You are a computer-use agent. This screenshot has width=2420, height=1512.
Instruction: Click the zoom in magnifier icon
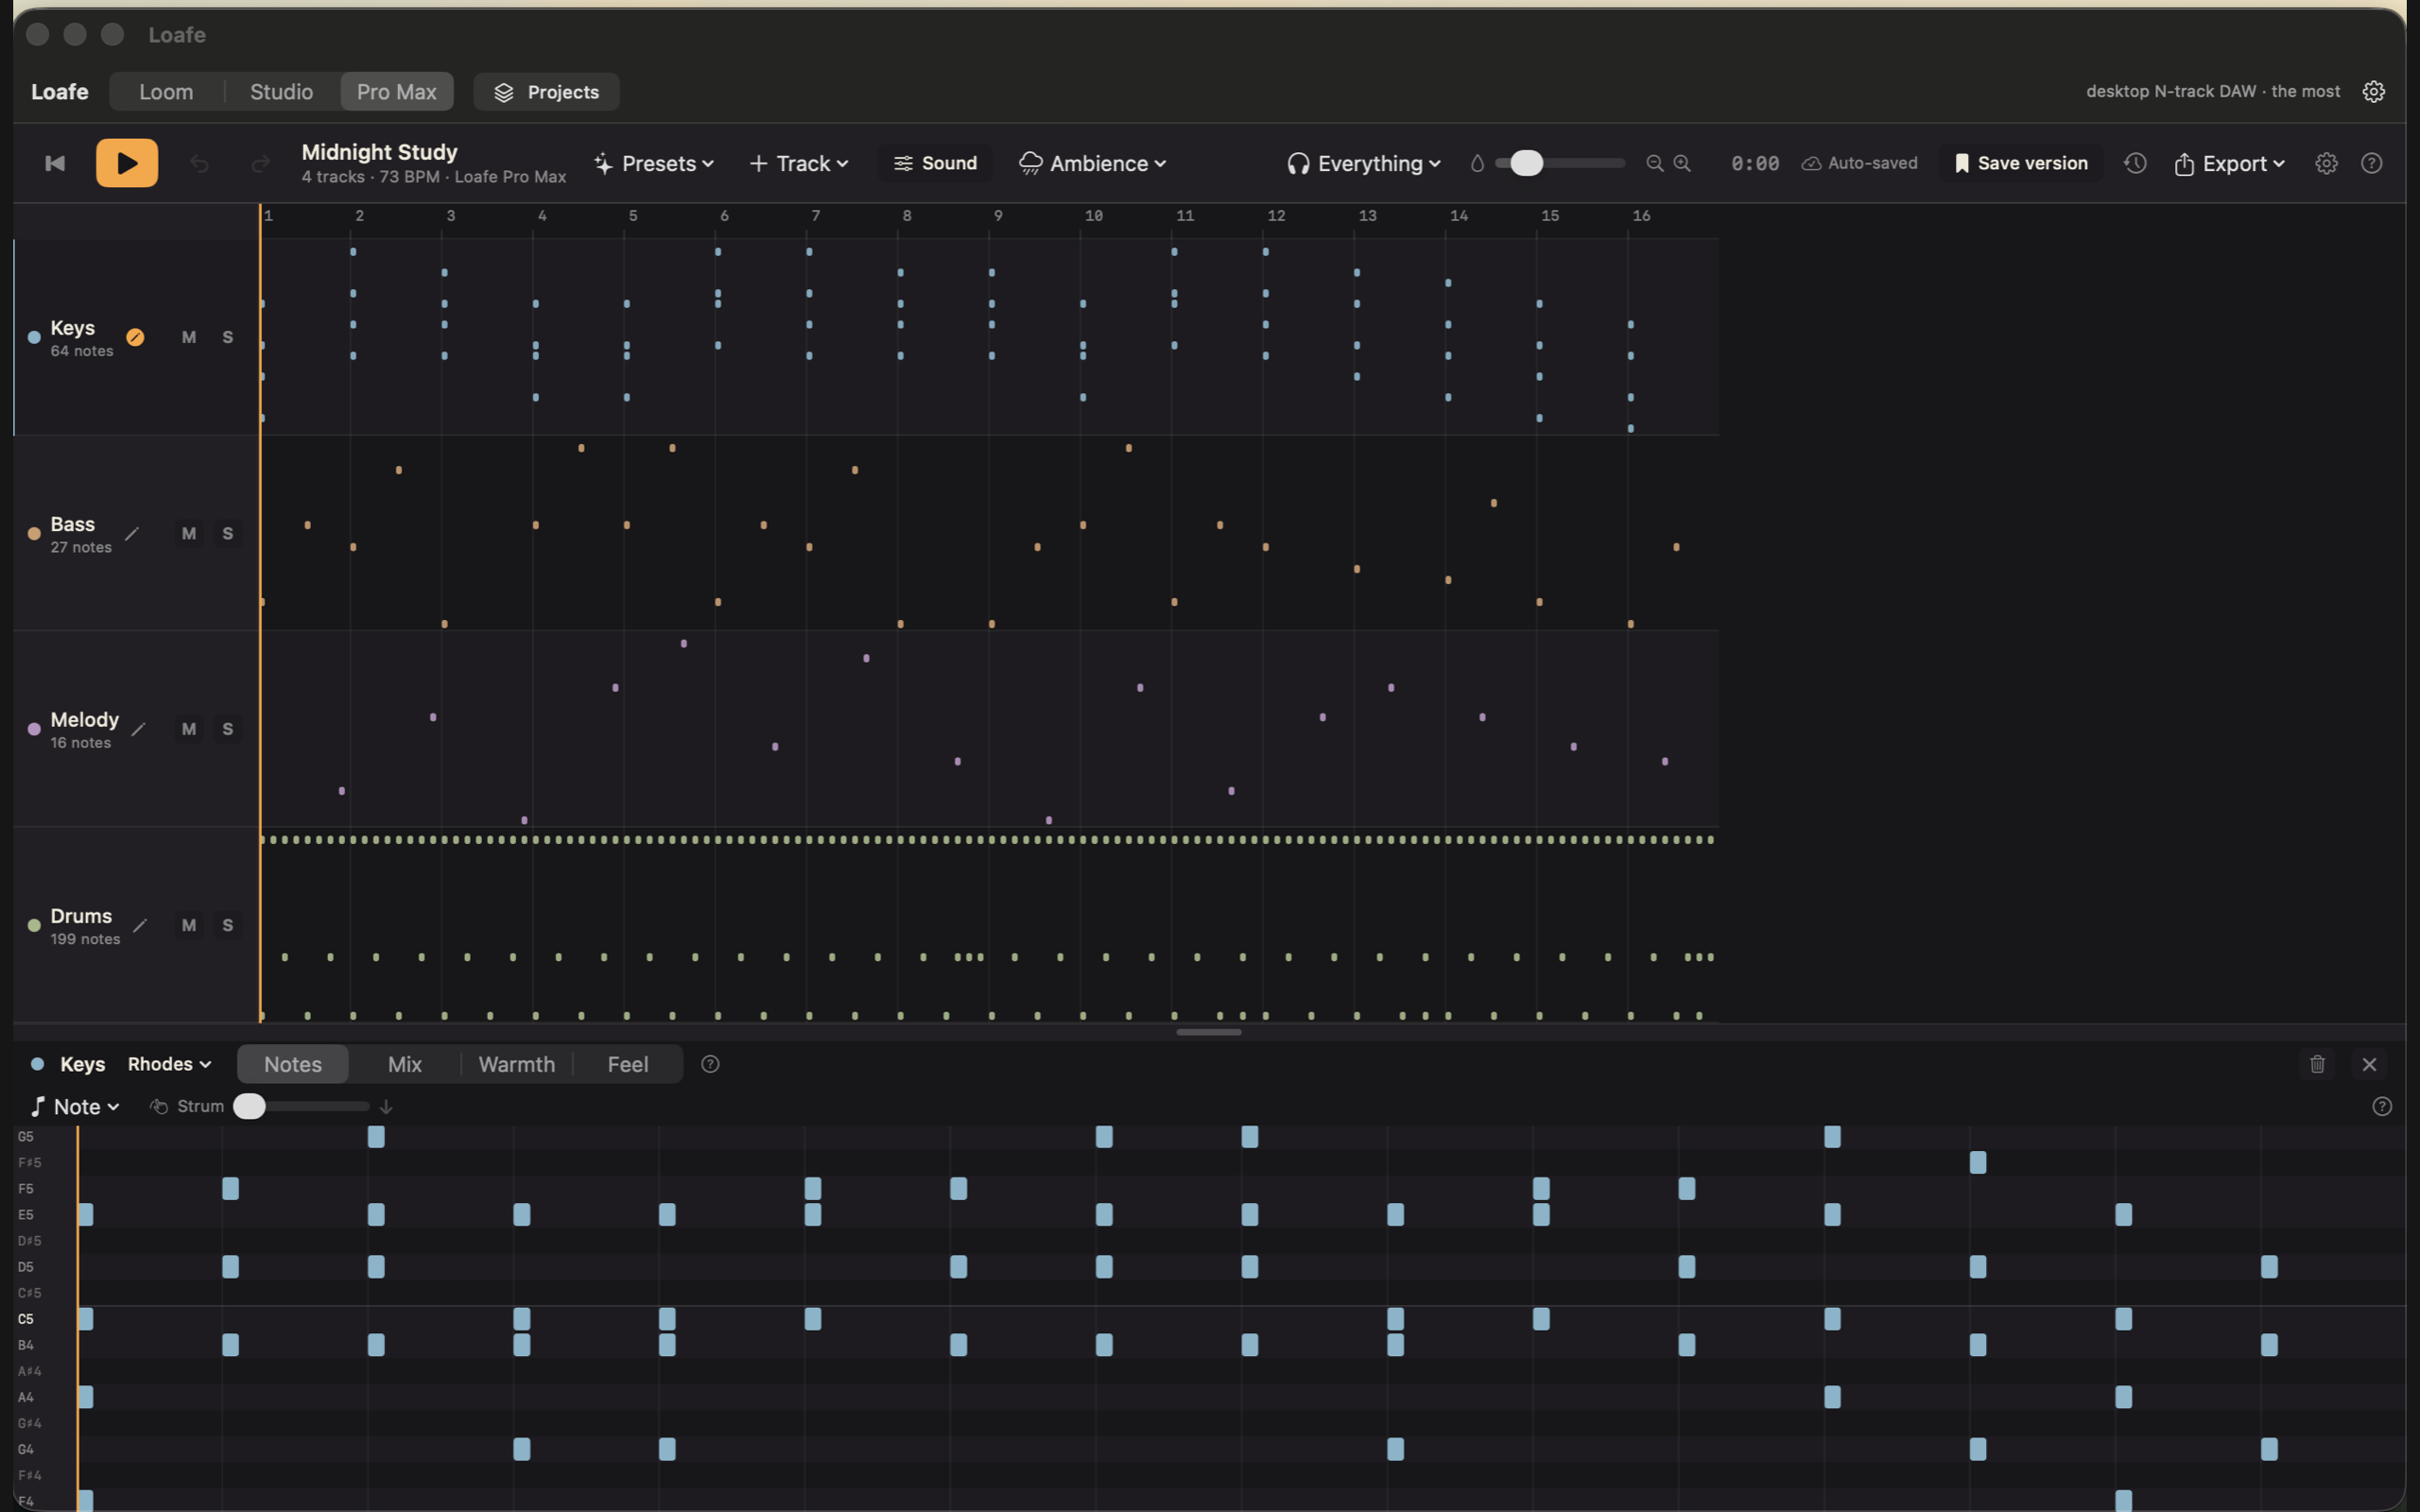point(1682,163)
